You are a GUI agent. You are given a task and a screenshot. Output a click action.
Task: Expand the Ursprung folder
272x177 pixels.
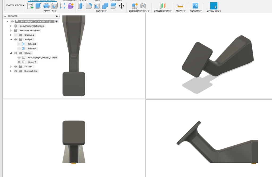[x=11, y=35]
